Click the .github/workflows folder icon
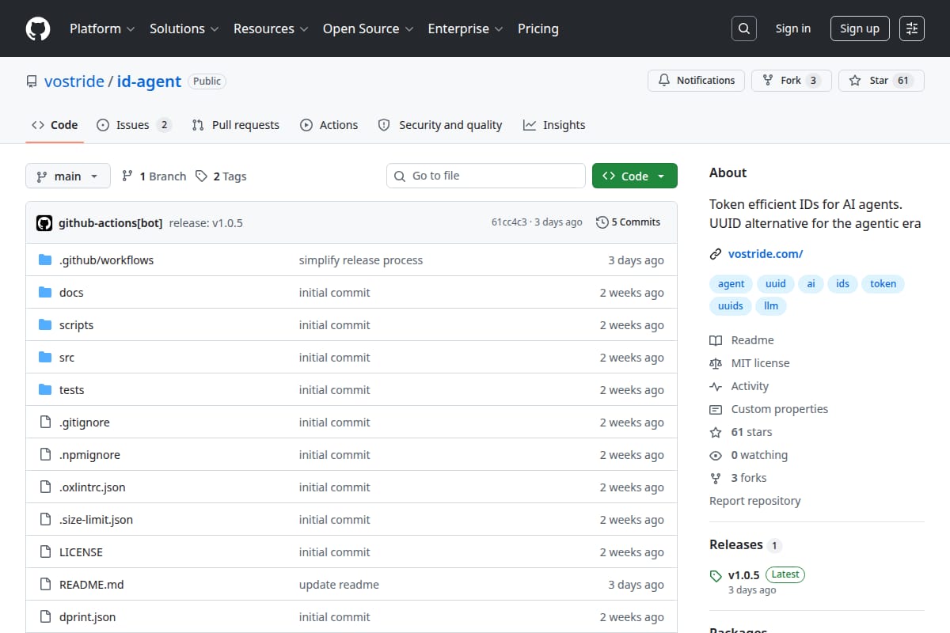This screenshot has height=633, width=950. tap(45, 260)
